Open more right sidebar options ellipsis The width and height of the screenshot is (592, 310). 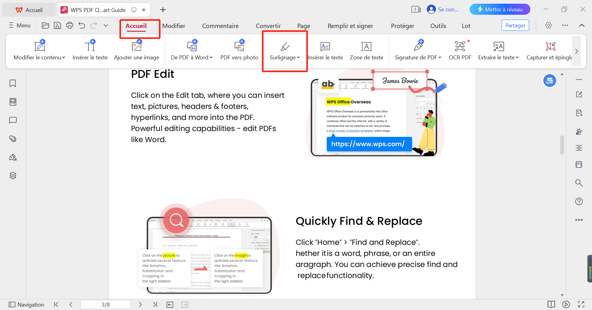point(579,220)
